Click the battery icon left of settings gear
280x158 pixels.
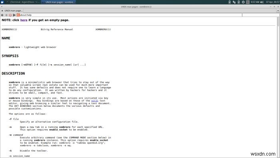238,2
